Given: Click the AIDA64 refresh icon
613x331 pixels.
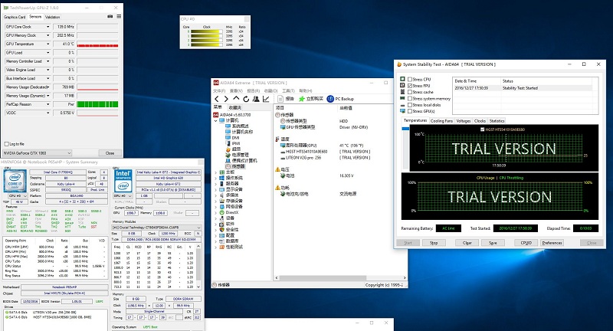Looking at the screenshot, I should (x=247, y=99).
